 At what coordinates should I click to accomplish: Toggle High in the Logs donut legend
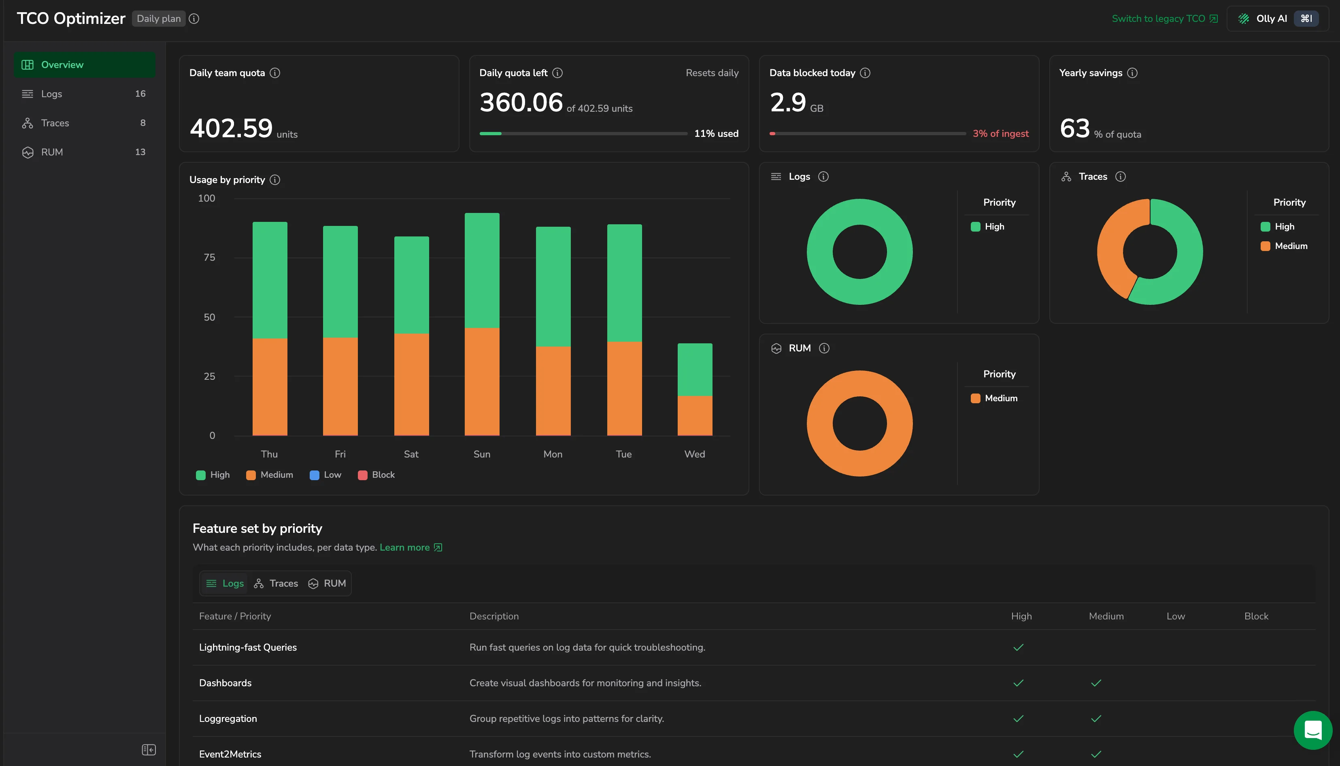tap(988, 226)
